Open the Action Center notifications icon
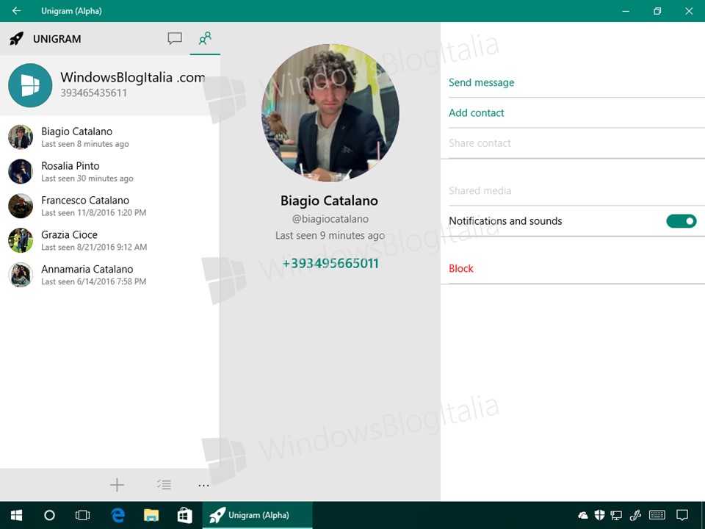Screen dimensions: 705x529 (x=682, y=515)
